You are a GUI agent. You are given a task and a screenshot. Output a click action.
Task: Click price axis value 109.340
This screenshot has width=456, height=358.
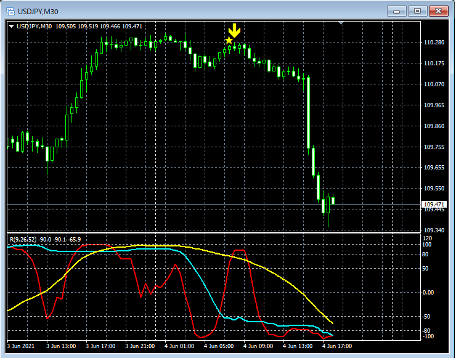(x=434, y=230)
